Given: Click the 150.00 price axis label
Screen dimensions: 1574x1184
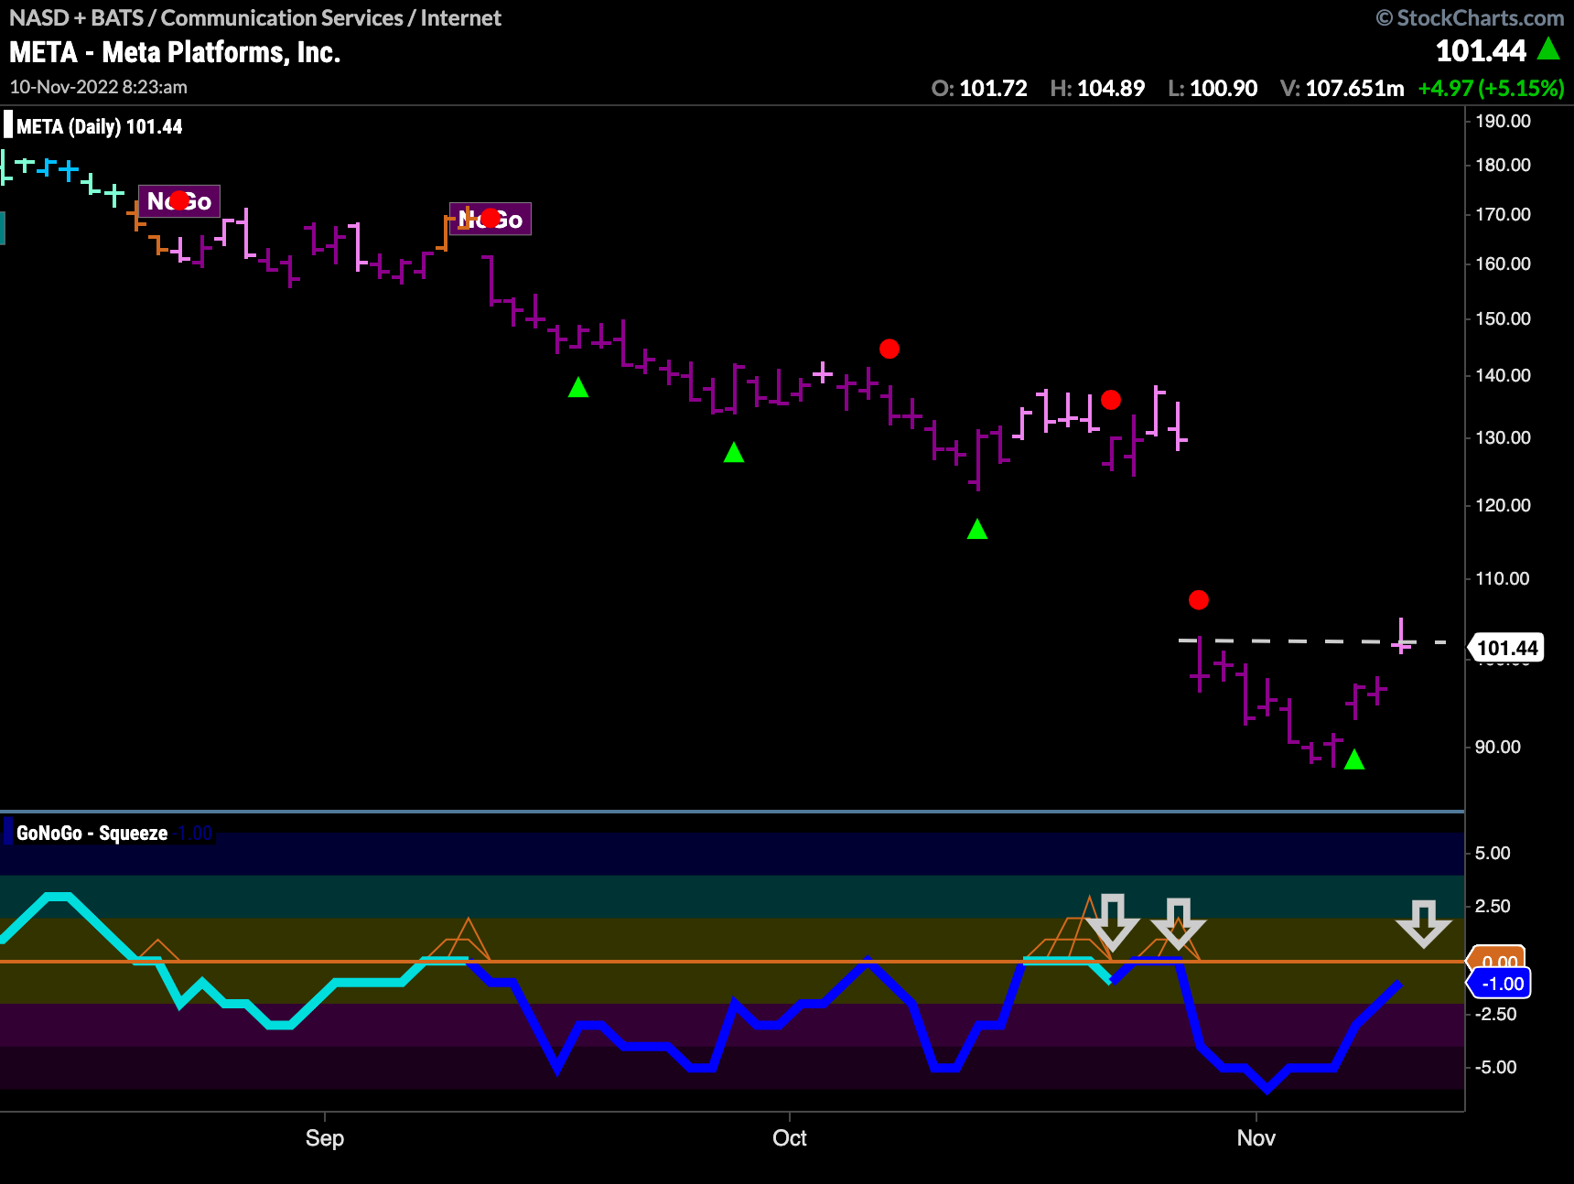Looking at the screenshot, I should click(x=1503, y=318).
